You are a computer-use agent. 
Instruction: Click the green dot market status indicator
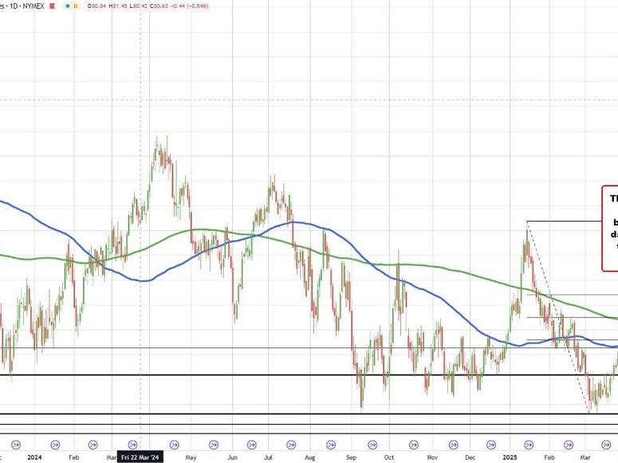coord(69,6)
